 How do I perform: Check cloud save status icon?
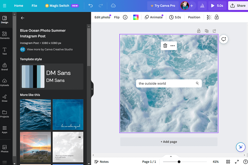pos(113,6)
